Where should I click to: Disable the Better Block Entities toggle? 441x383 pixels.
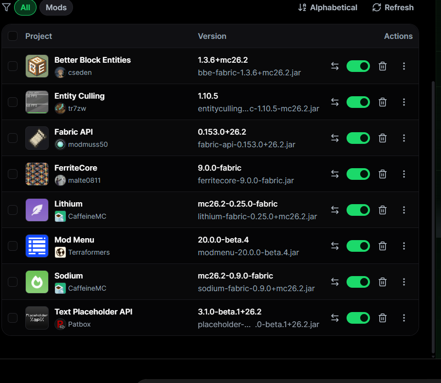[358, 66]
